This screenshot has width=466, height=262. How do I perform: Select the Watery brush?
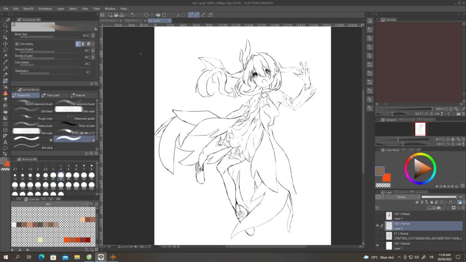[x=32, y=125]
